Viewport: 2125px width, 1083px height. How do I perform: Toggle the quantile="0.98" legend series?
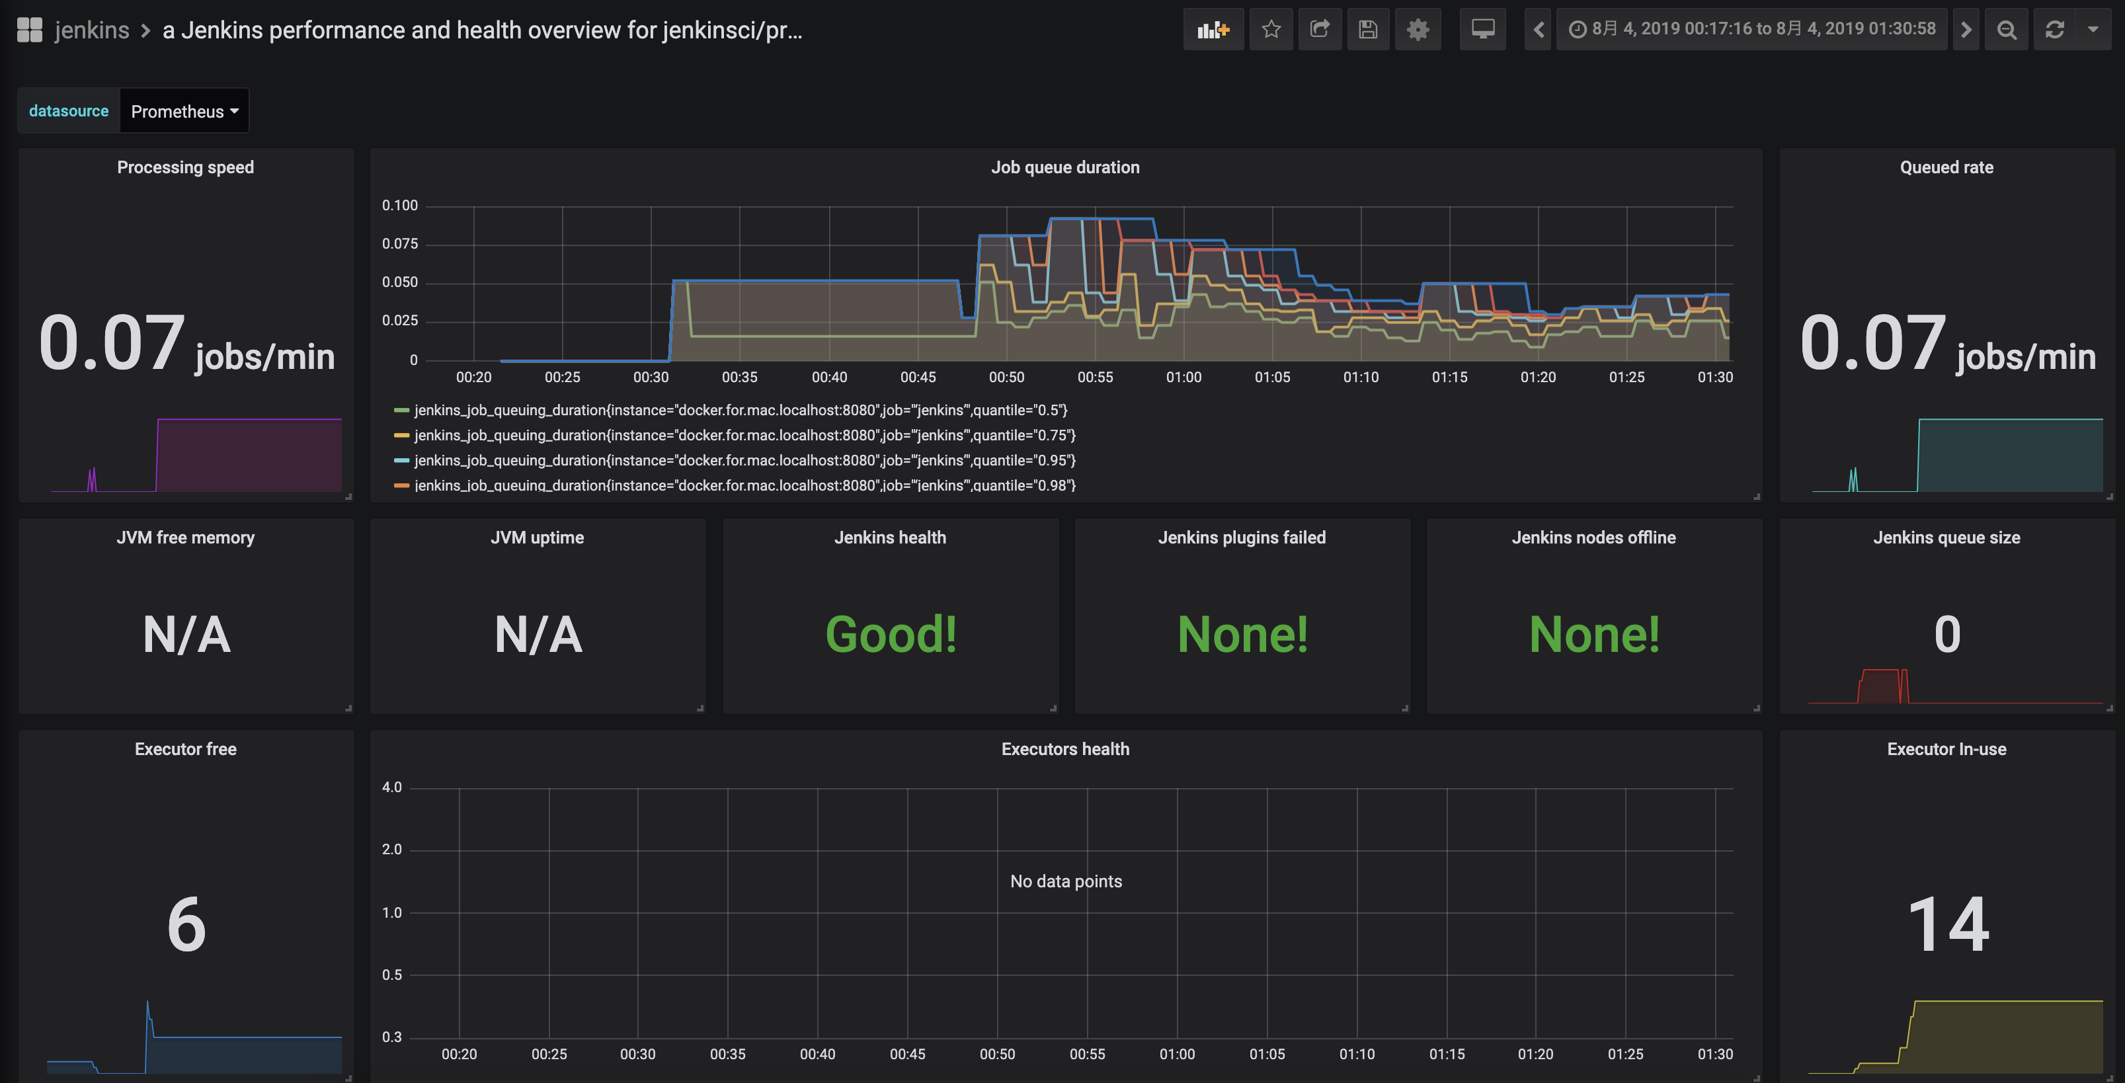[745, 485]
